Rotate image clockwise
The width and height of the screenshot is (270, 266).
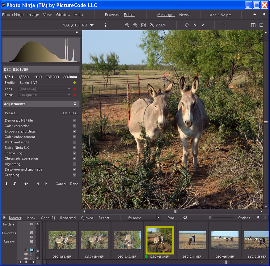click(203, 25)
